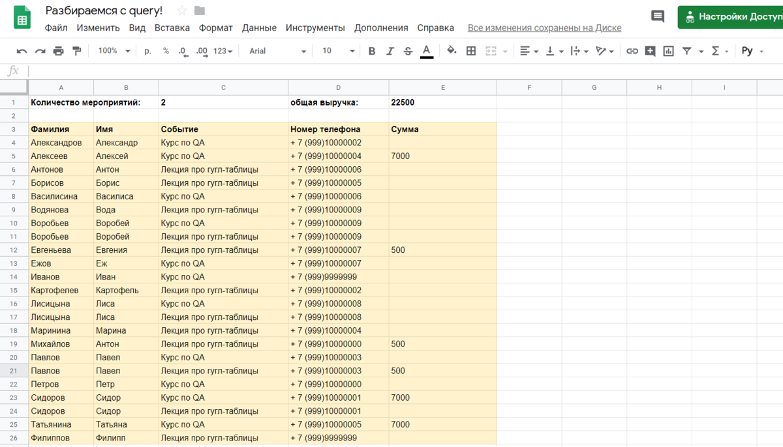This screenshot has height=447, width=783.
Task: Select the 'Номер телефона' header cell
Action: point(339,129)
